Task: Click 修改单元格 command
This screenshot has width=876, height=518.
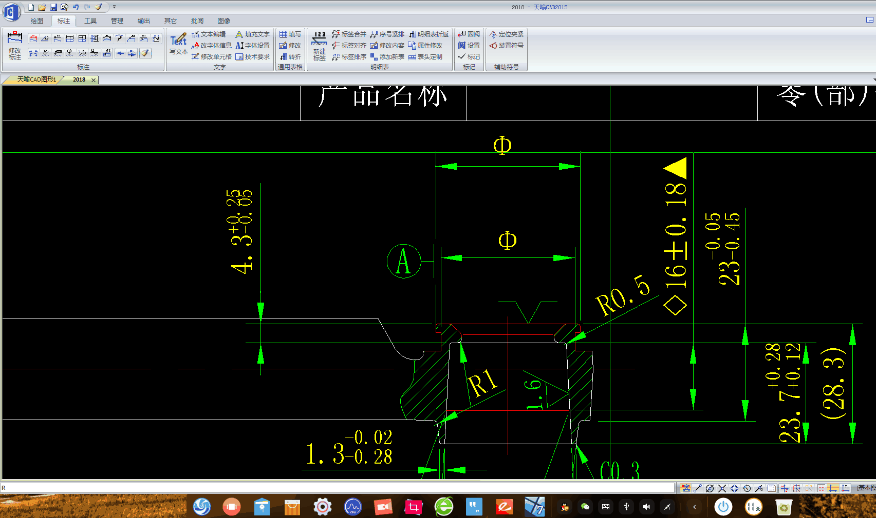Action: (x=211, y=57)
